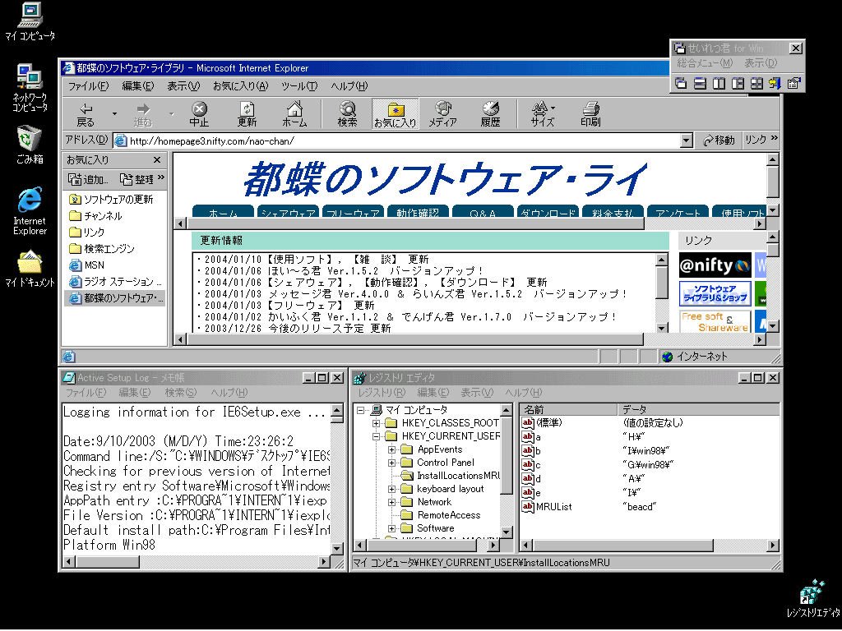Go to Home (ホーム) in IE toolbar
This screenshot has width=842, height=631.
click(x=294, y=114)
